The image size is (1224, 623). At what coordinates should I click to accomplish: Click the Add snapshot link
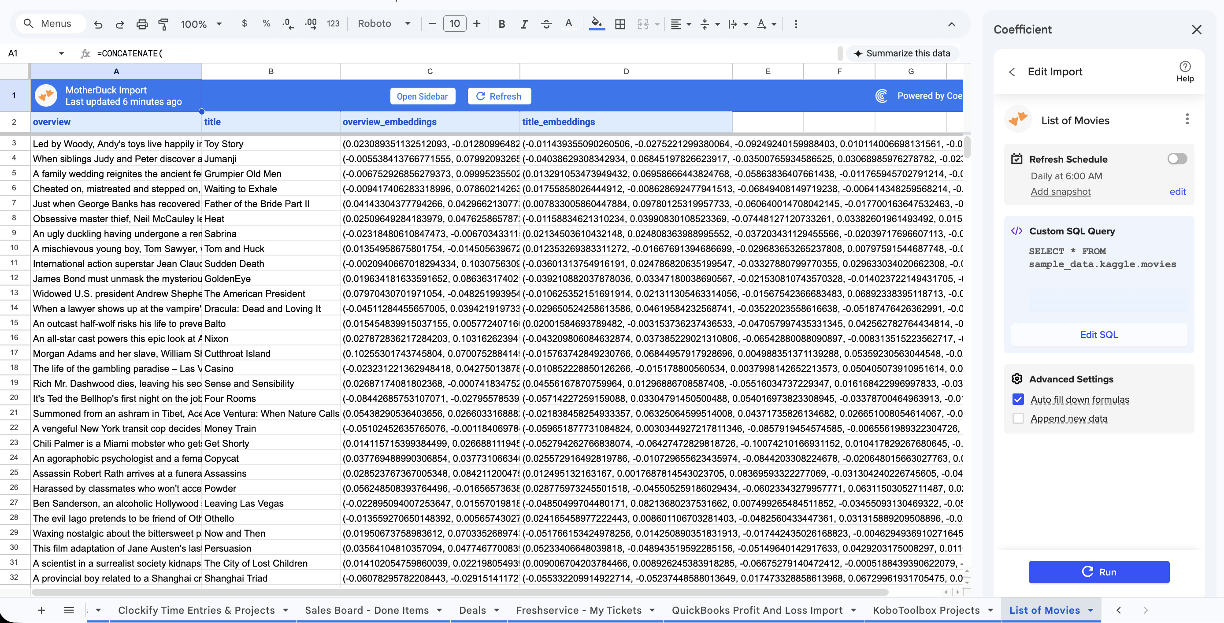pyautogui.click(x=1060, y=192)
